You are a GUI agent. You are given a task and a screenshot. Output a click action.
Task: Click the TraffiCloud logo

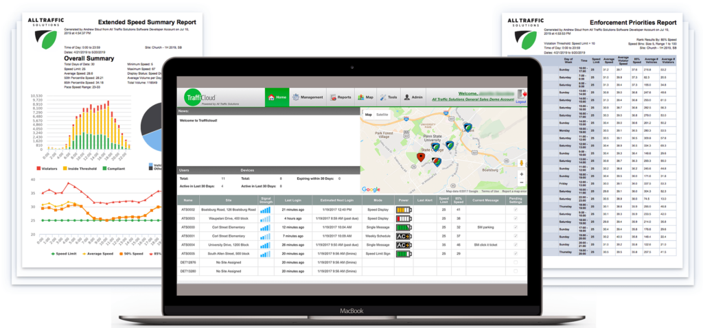point(200,97)
